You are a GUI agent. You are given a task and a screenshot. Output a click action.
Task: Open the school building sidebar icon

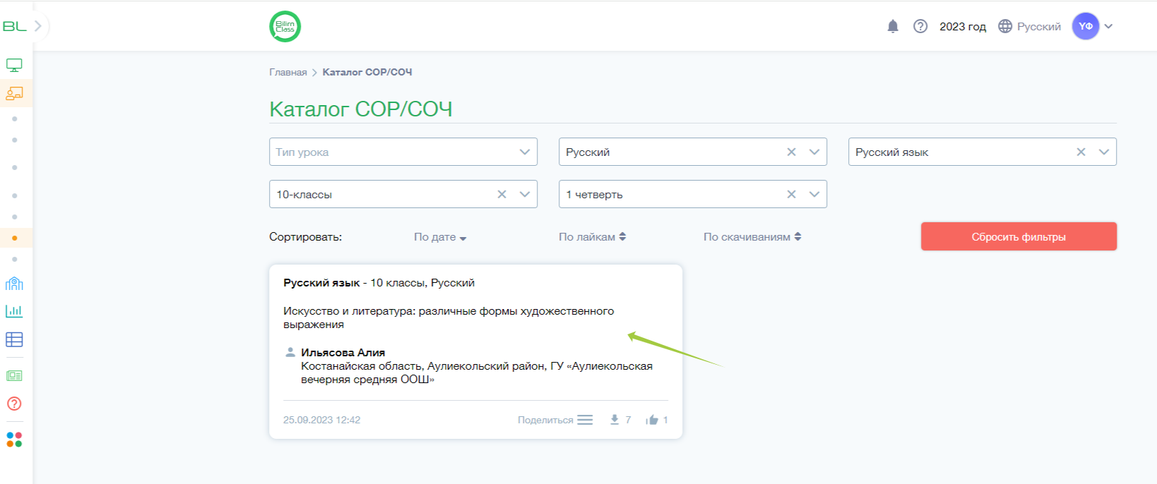[x=14, y=284]
